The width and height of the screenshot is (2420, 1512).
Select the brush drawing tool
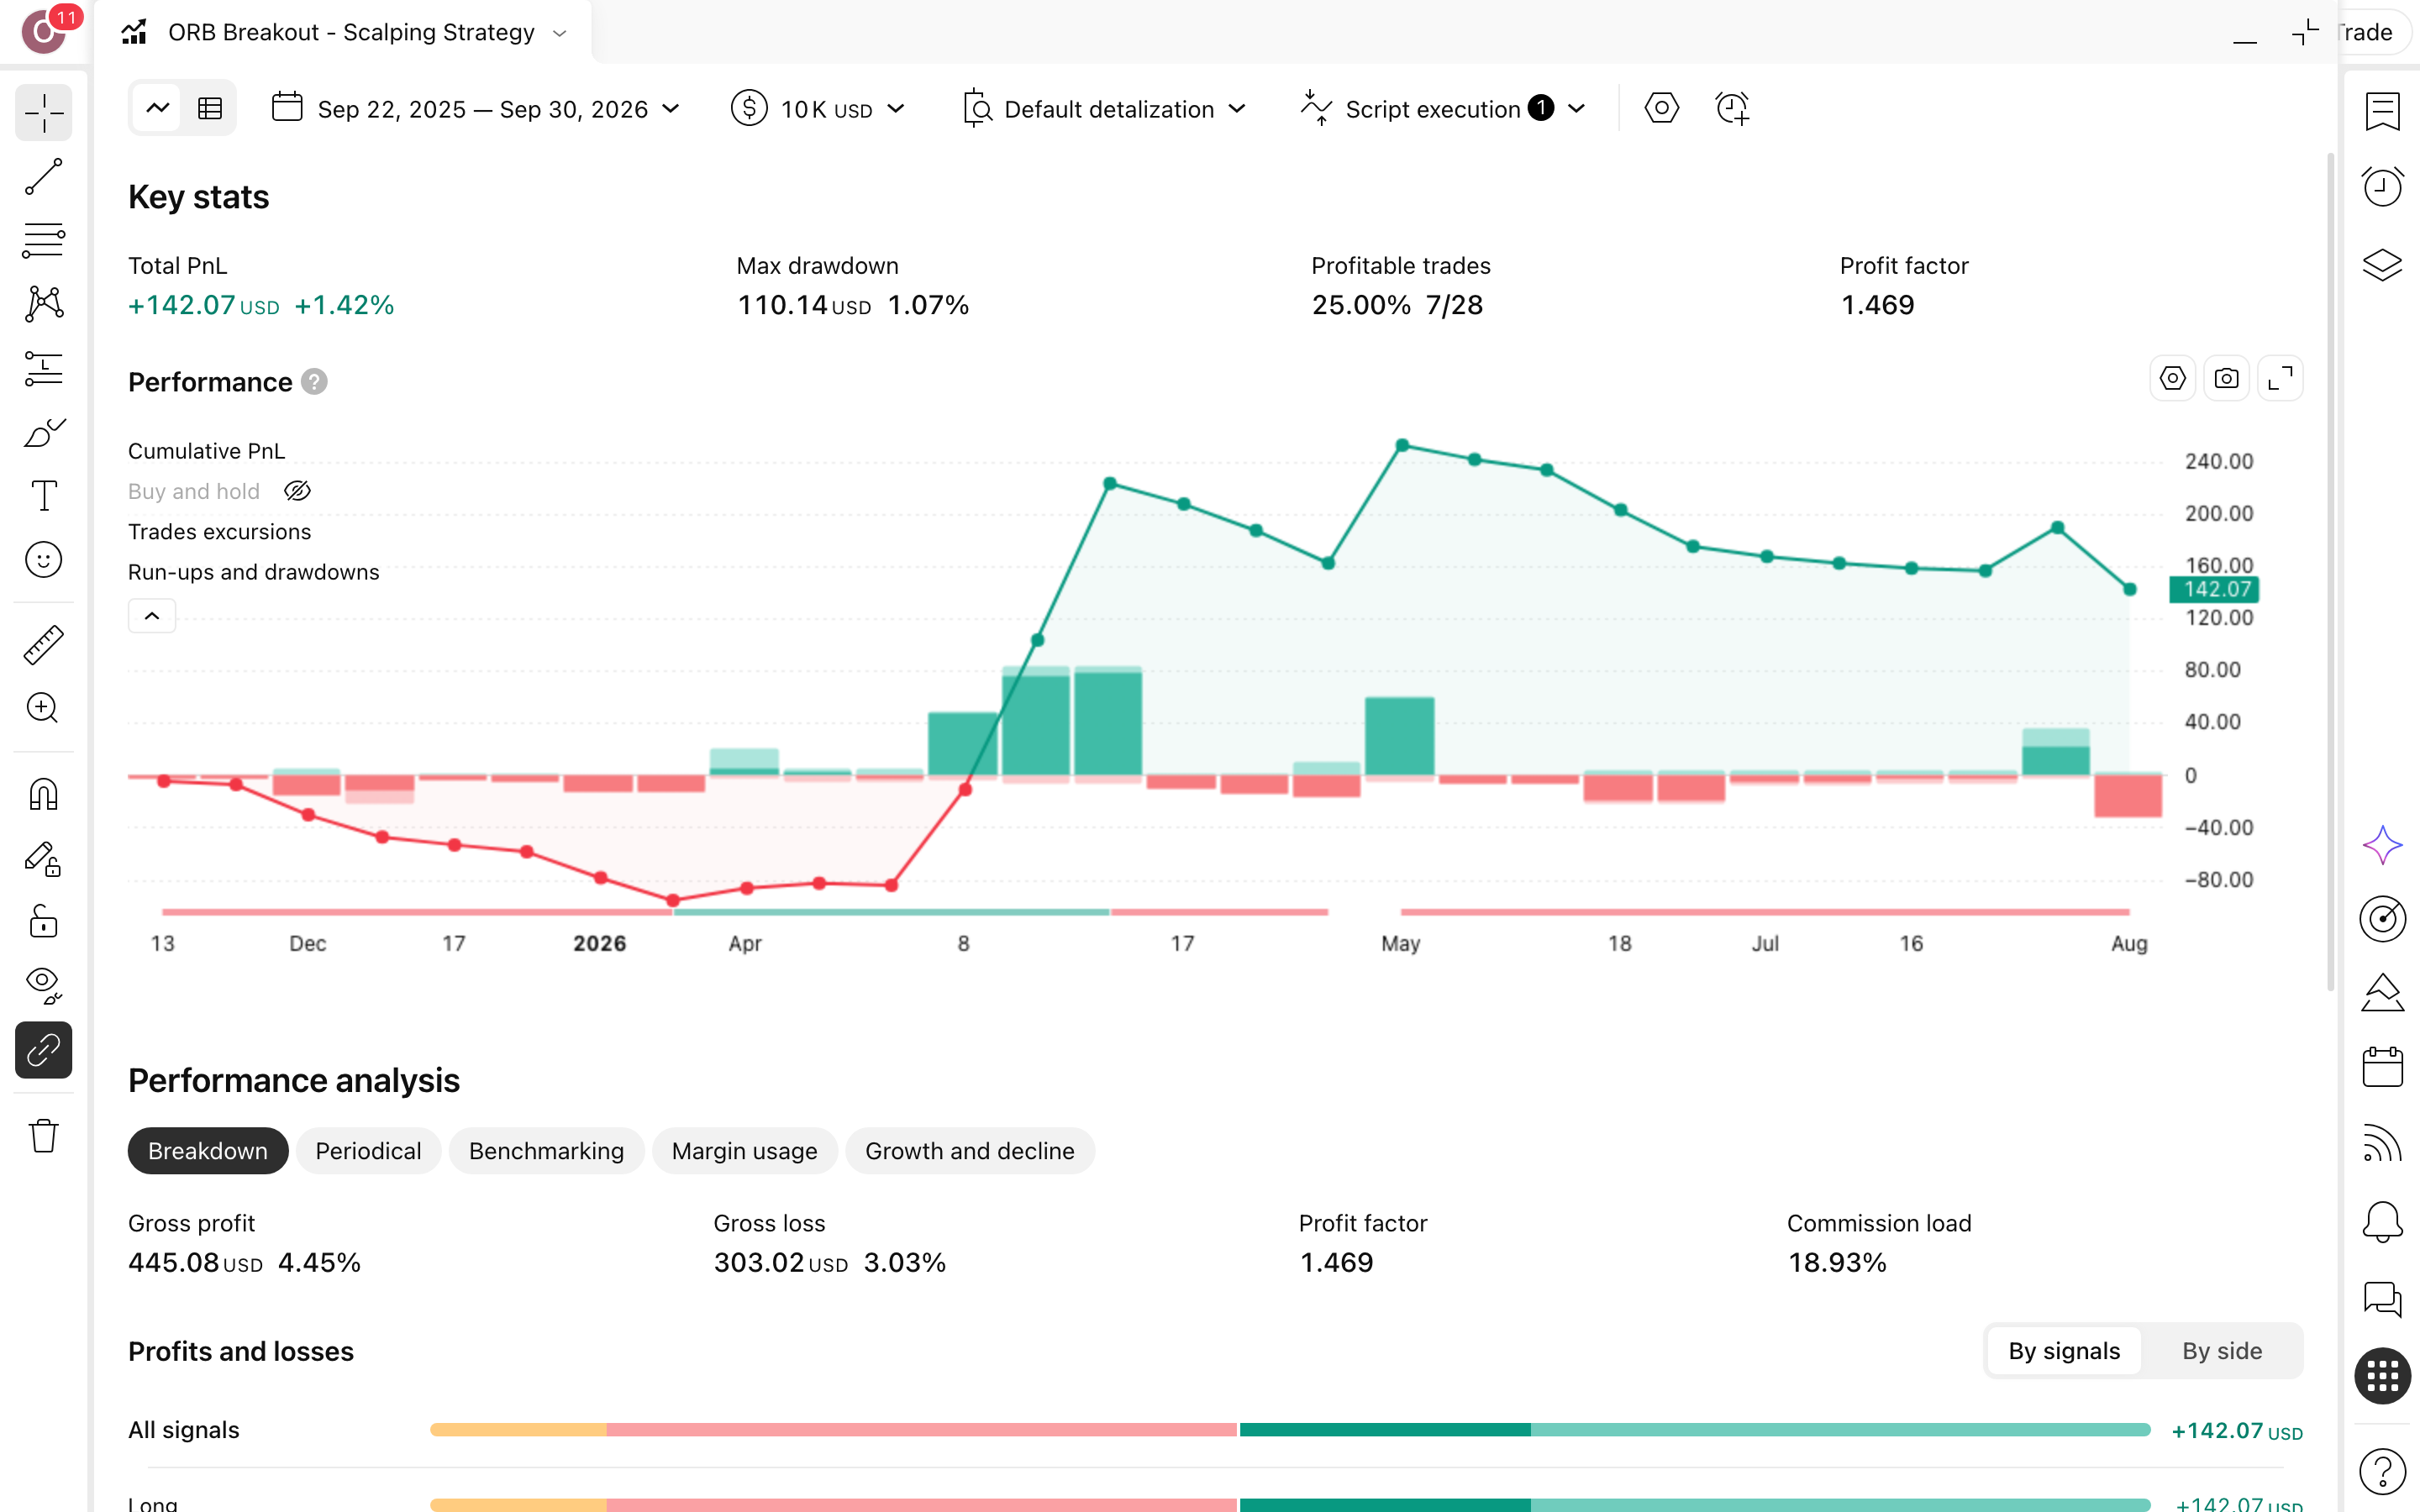pos(44,432)
